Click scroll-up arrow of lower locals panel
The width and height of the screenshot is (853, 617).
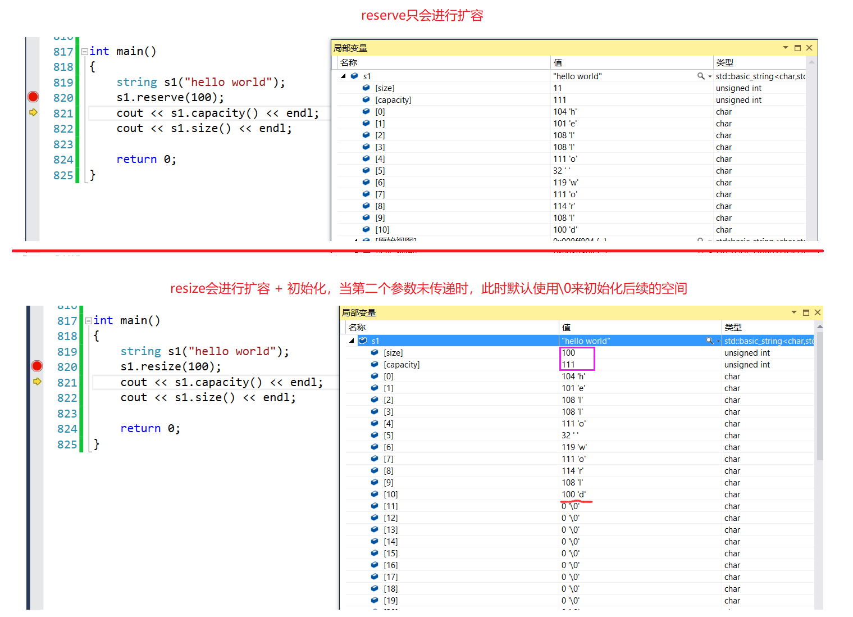[x=820, y=326]
